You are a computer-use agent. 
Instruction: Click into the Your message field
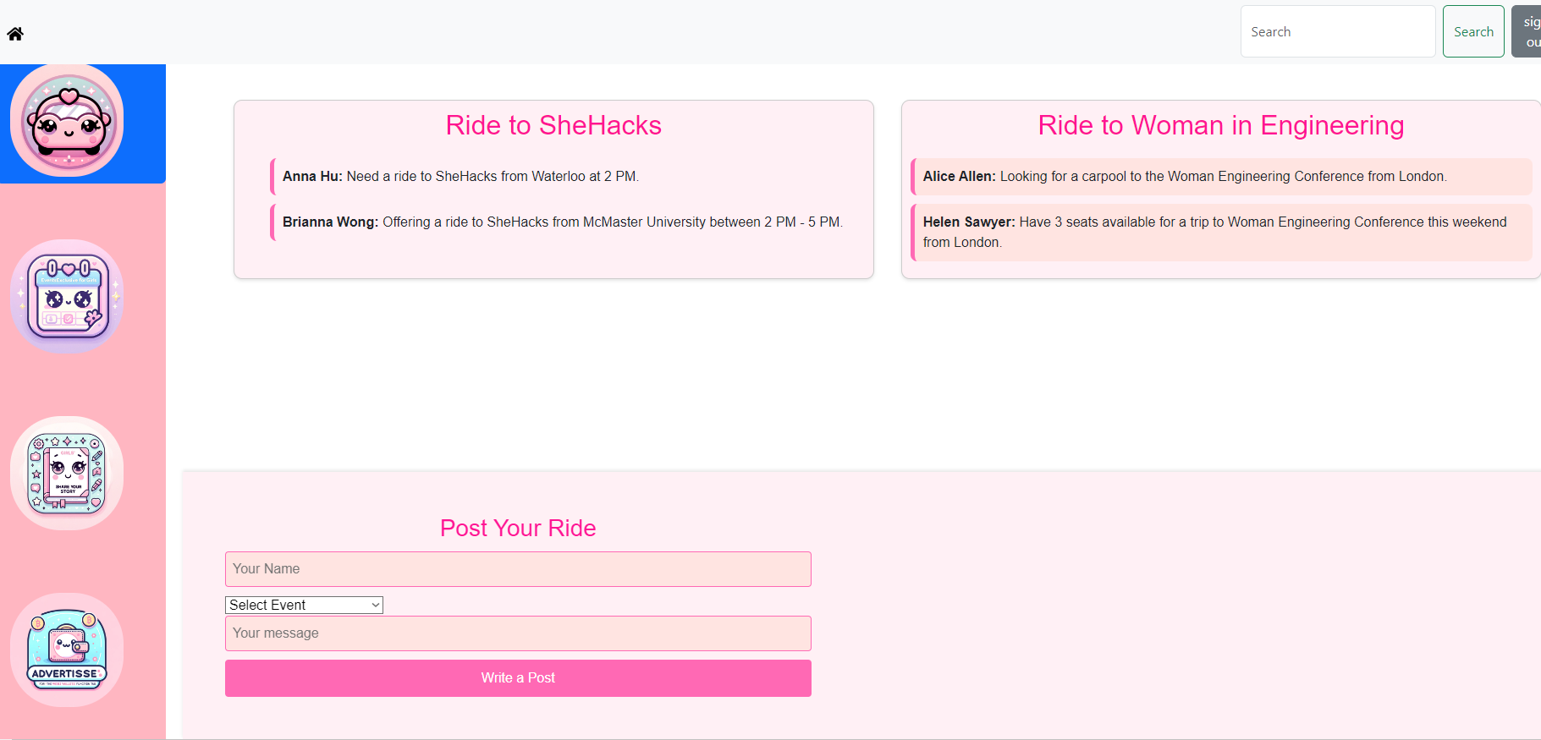tap(518, 633)
